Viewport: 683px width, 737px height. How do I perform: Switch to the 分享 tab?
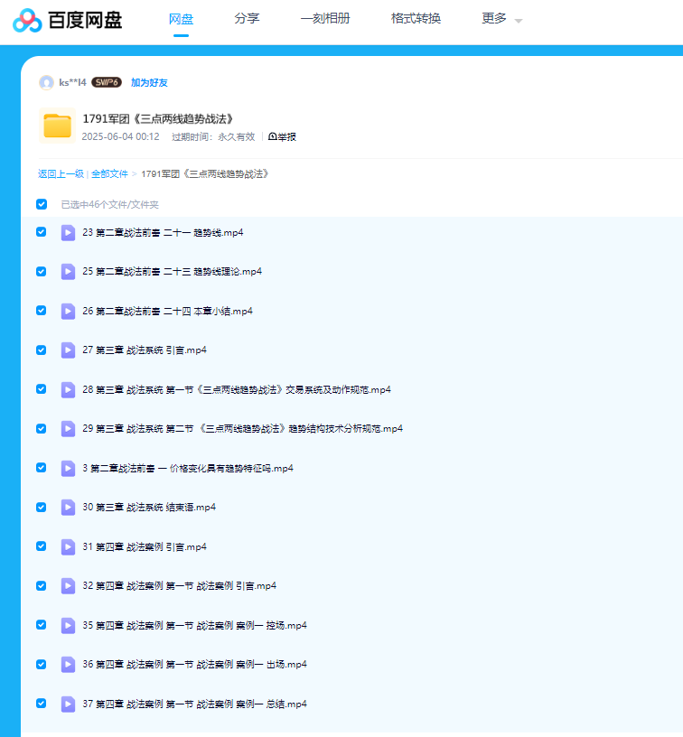point(247,18)
